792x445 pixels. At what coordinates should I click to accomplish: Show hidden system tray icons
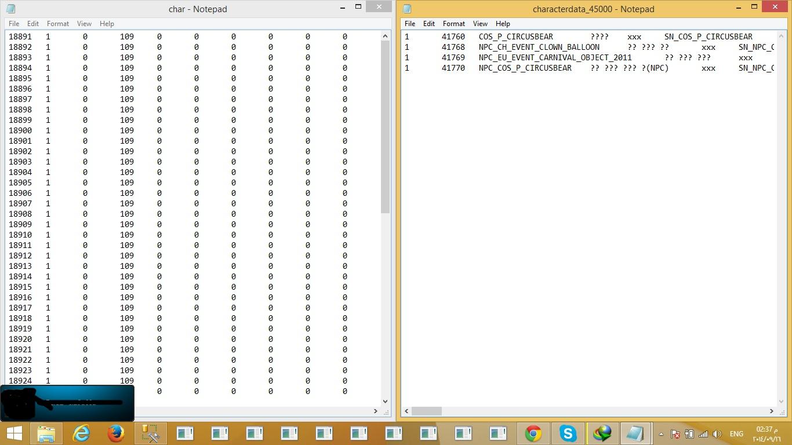tap(661, 434)
